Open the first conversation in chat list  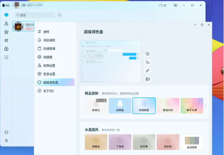(x=23, y=26)
